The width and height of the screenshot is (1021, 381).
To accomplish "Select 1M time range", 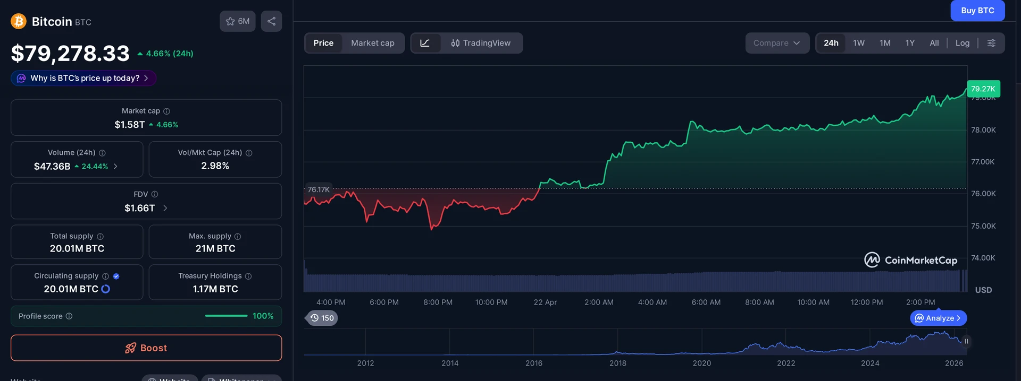I will point(885,43).
